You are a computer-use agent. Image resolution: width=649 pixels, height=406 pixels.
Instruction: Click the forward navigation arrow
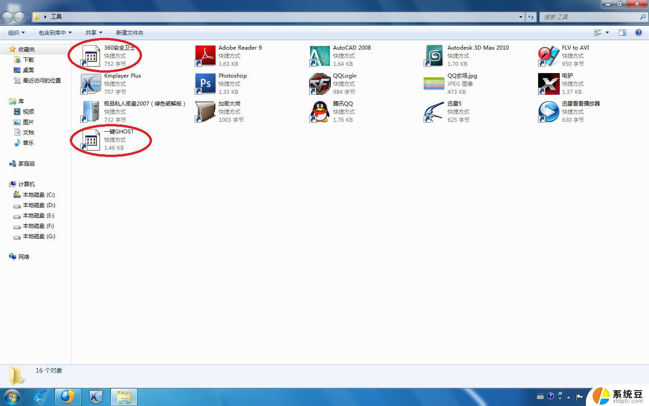click(x=19, y=17)
